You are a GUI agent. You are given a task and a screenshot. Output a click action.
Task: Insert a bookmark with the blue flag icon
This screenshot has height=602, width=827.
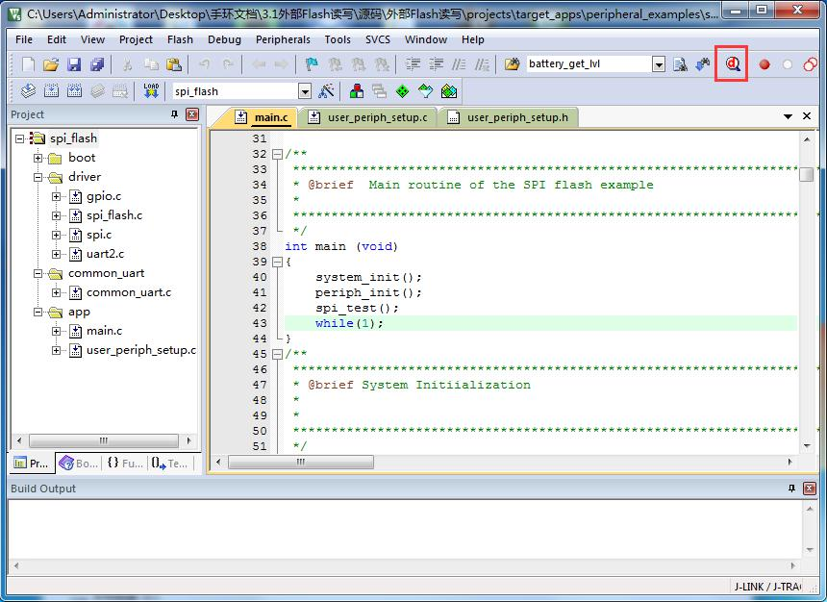[x=312, y=64]
